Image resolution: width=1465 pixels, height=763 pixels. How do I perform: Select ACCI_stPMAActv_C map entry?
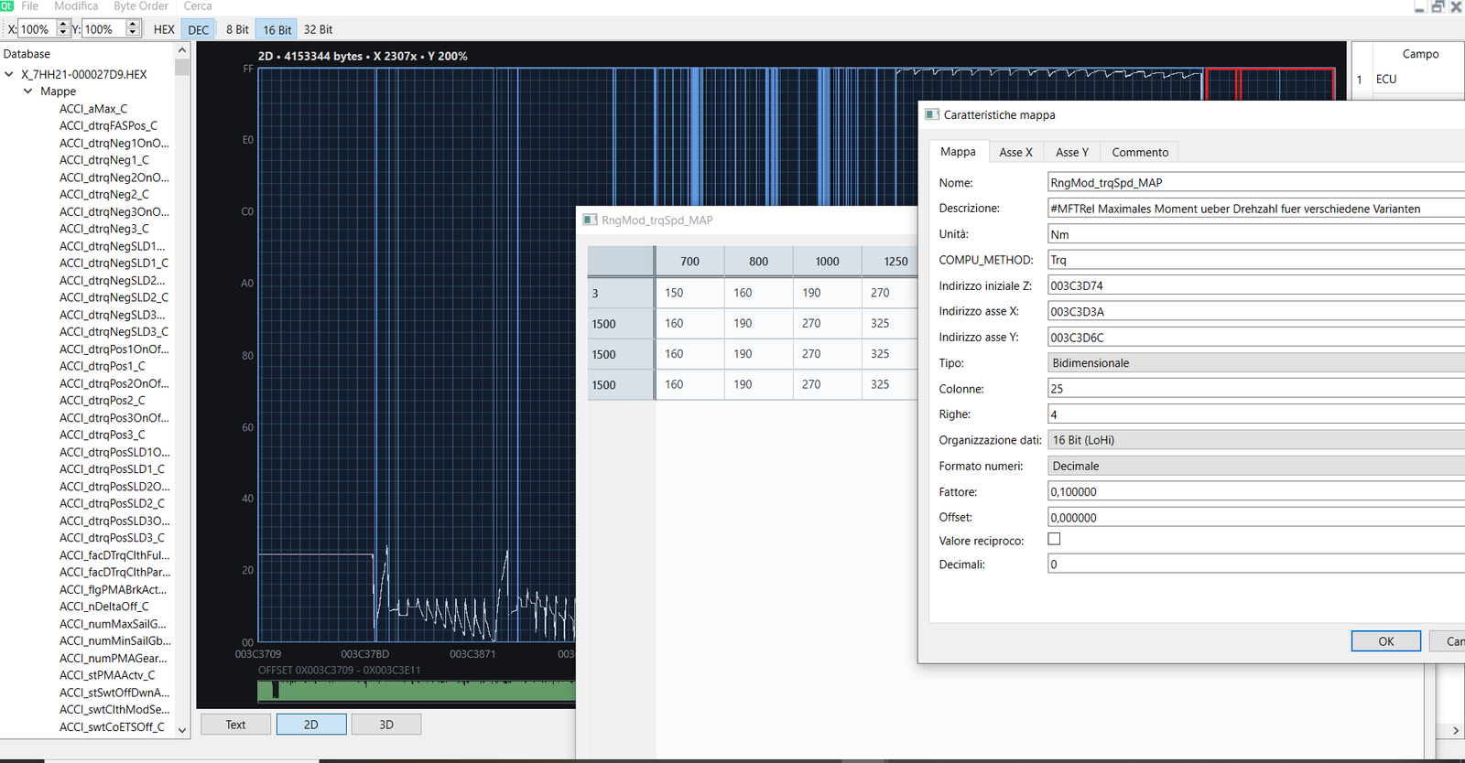(x=107, y=675)
